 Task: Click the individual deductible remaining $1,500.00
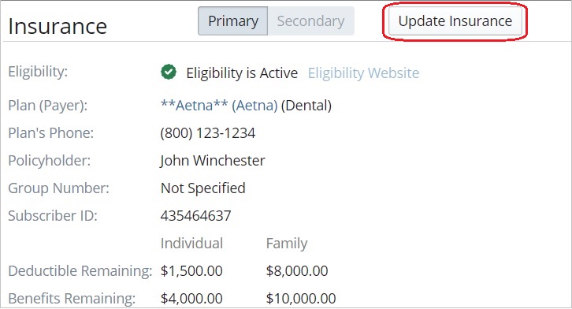point(191,270)
